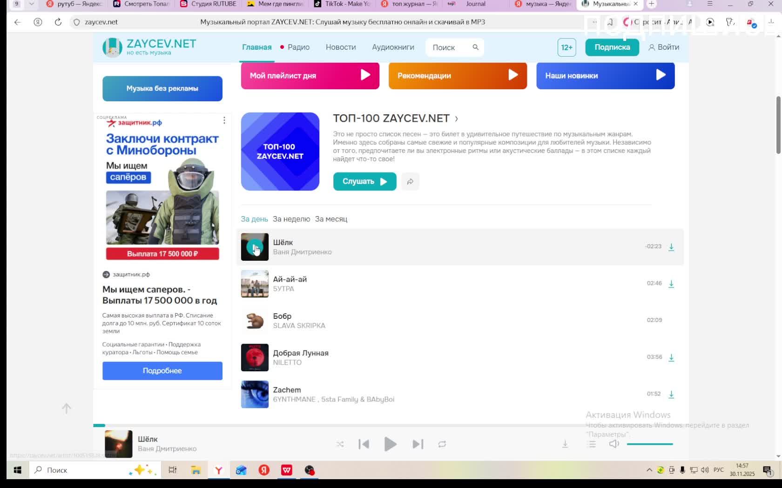
Task: Go back in the browser
Action: [x=17, y=22]
